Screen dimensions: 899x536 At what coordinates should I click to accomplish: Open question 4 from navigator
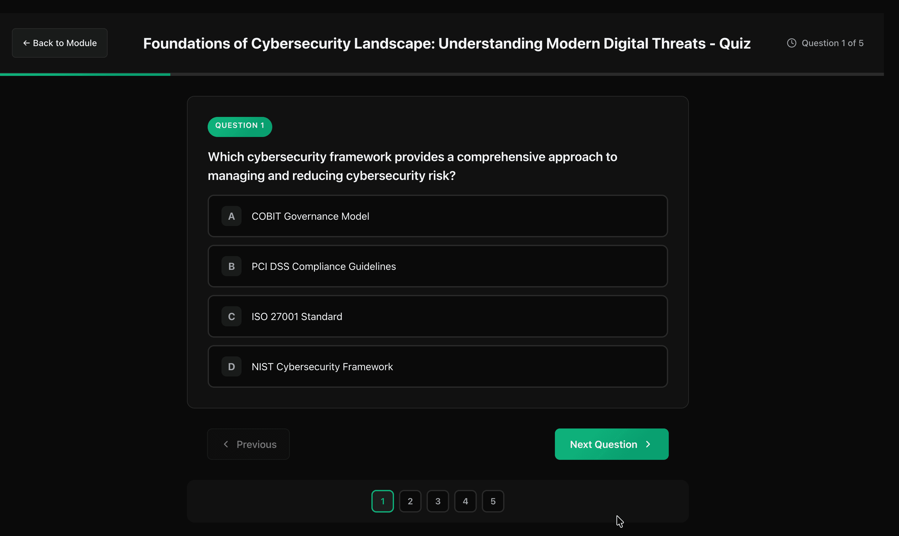pyautogui.click(x=465, y=501)
